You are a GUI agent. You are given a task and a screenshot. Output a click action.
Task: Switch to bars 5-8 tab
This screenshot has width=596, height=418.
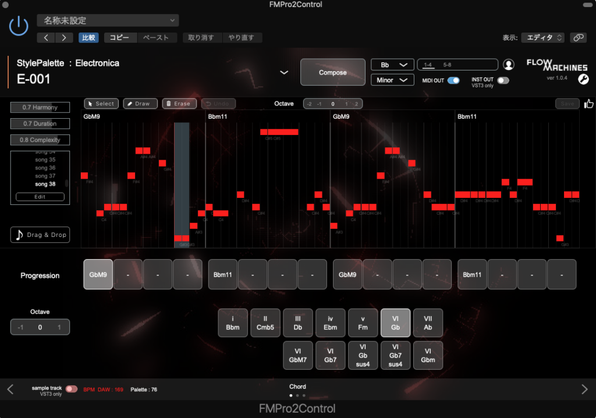pyautogui.click(x=448, y=65)
